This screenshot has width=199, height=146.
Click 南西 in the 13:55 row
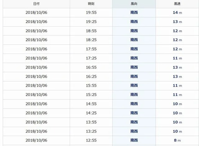134,122
